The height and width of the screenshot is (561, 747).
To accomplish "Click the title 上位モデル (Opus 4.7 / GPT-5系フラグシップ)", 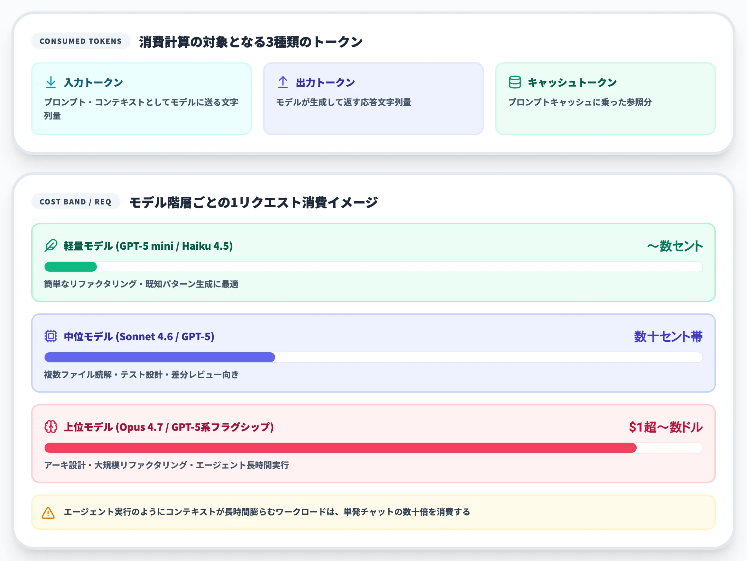I will pyautogui.click(x=169, y=427).
